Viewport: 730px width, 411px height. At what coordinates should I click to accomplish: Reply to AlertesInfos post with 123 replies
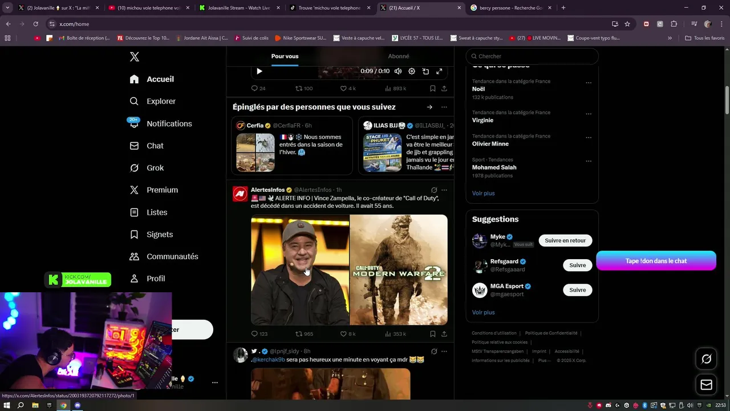pyautogui.click(x=259, y=334)
